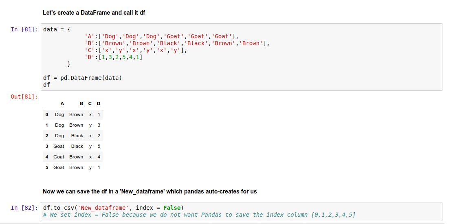Click the italic comment about index = False

coord(199,215)
